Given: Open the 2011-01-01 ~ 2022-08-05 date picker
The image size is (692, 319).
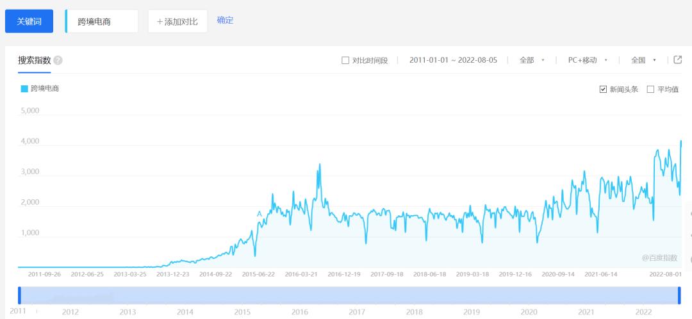Looking at the screenshot, I should [452, 60].
